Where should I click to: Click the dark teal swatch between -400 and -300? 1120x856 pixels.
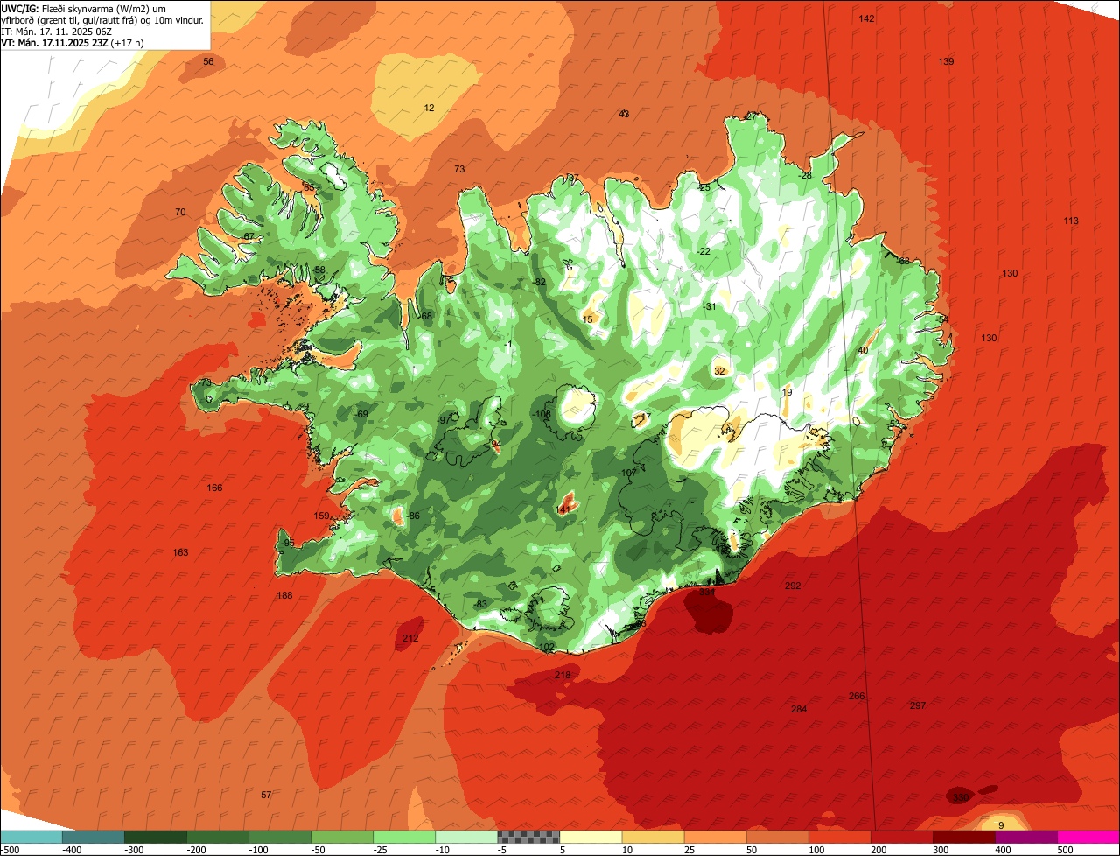coord(93,837)
